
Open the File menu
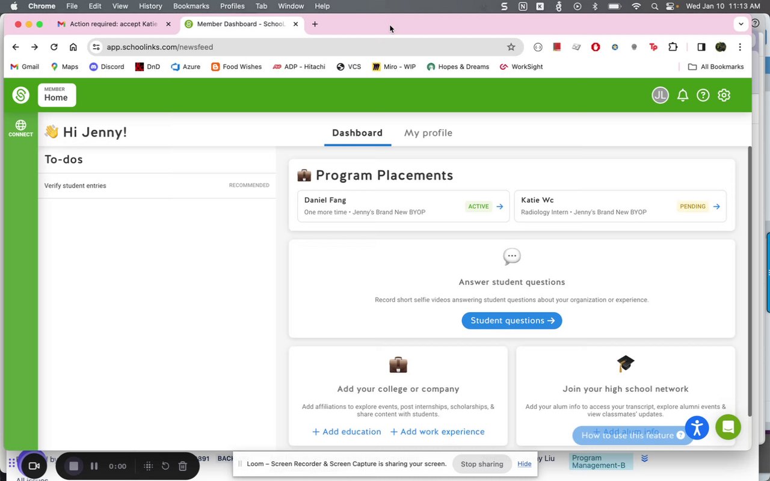[x=72, y=6]
